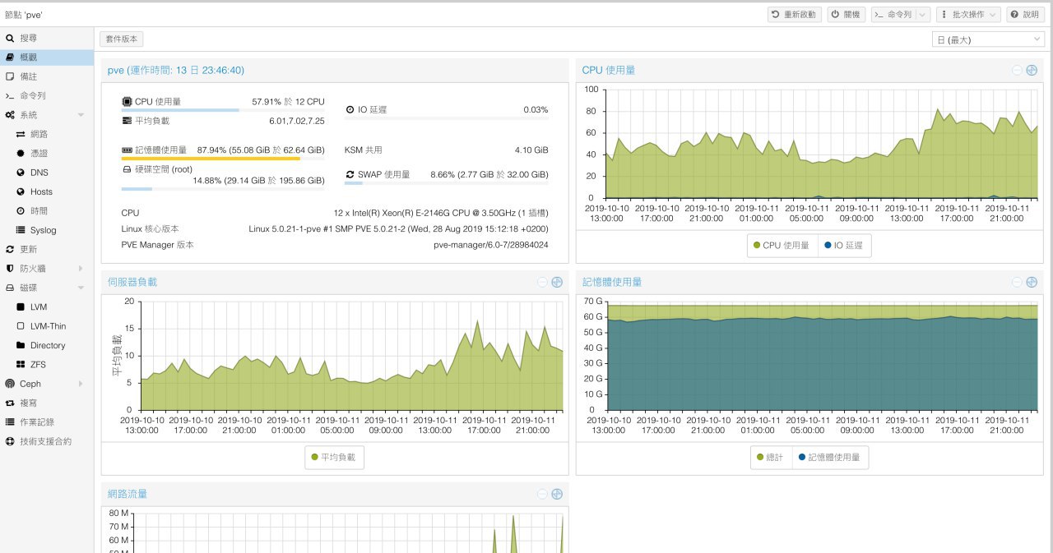Click the zoom plus icon on memory chart header

1032,282
